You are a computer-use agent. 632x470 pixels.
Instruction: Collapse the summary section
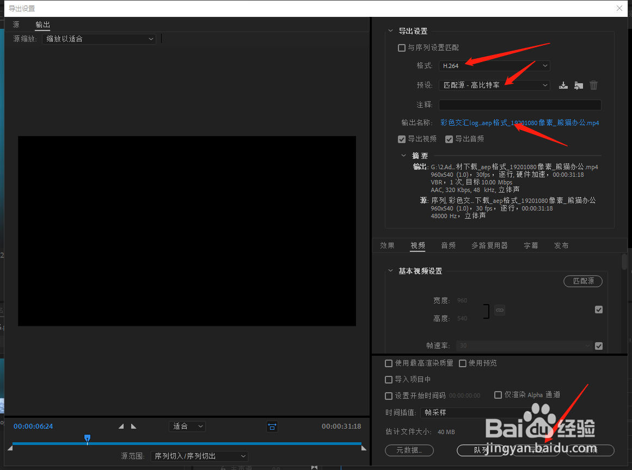point(403,156)
